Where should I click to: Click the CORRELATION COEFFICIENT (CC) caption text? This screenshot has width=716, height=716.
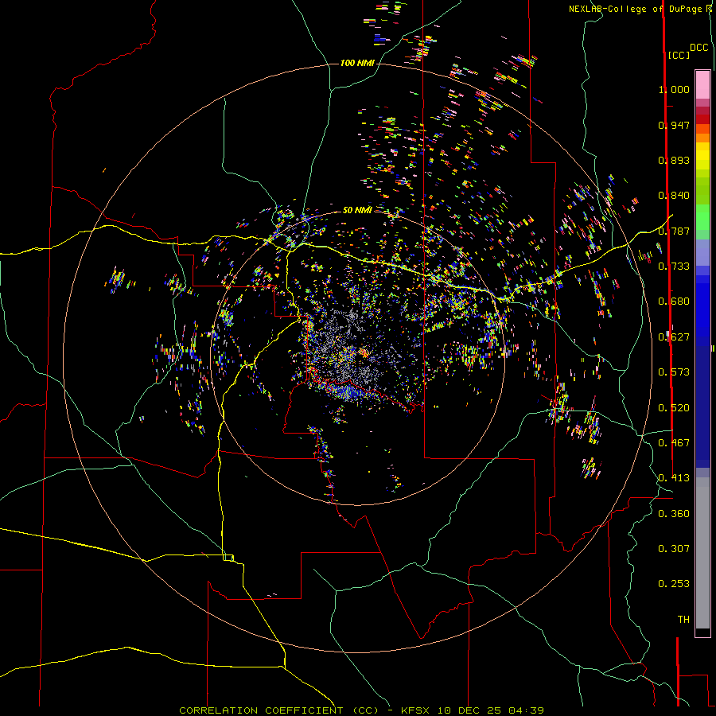point(279,710)
